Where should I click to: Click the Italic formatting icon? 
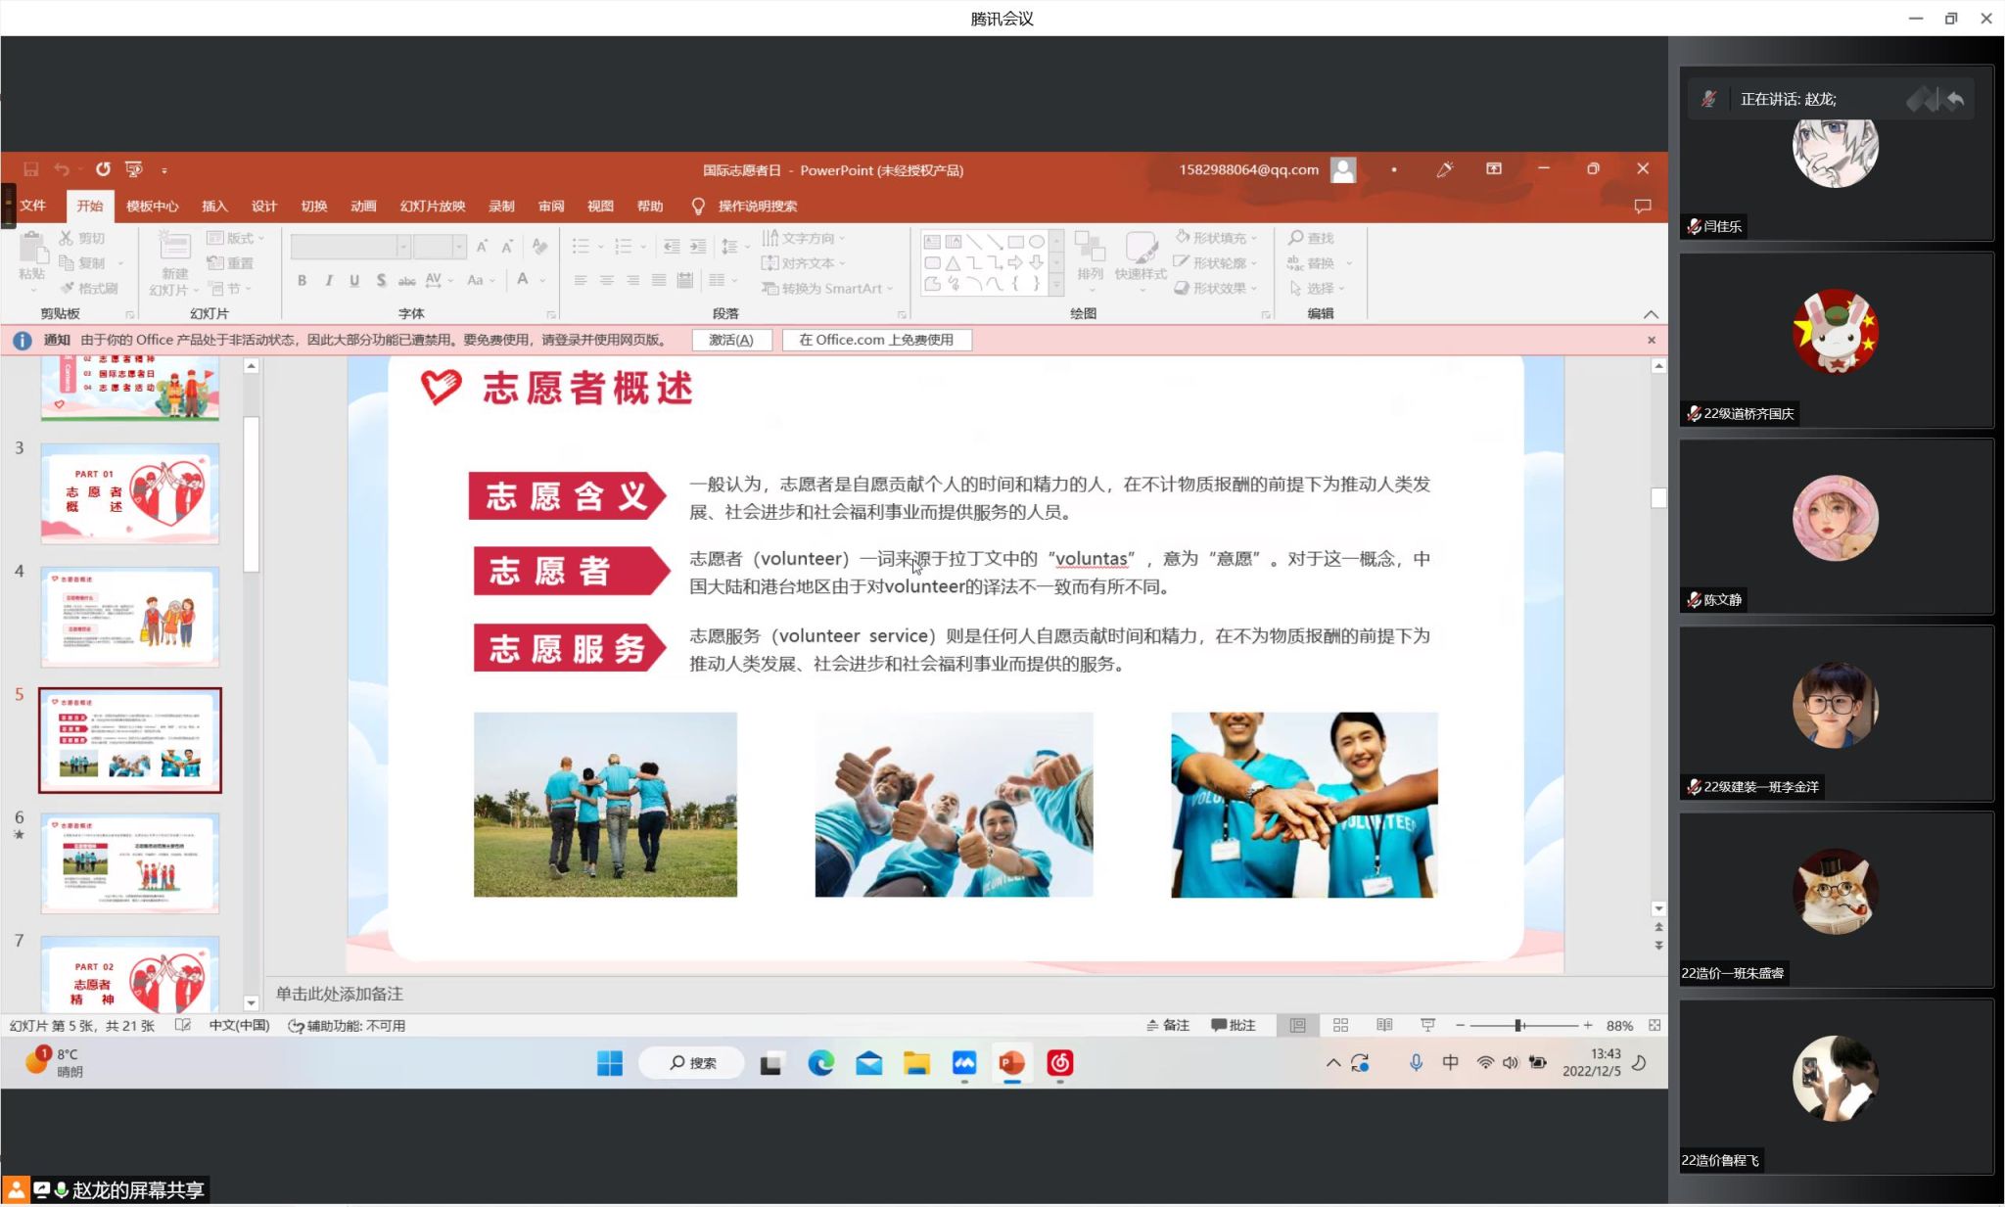click(329, 281)
